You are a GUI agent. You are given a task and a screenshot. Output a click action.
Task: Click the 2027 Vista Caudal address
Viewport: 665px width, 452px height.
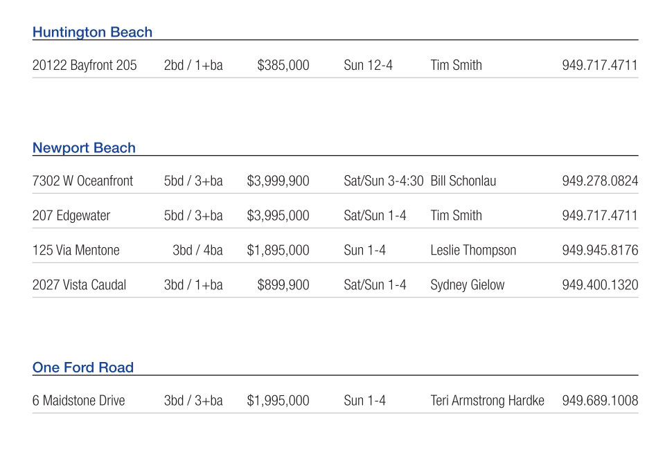point(79,284)
